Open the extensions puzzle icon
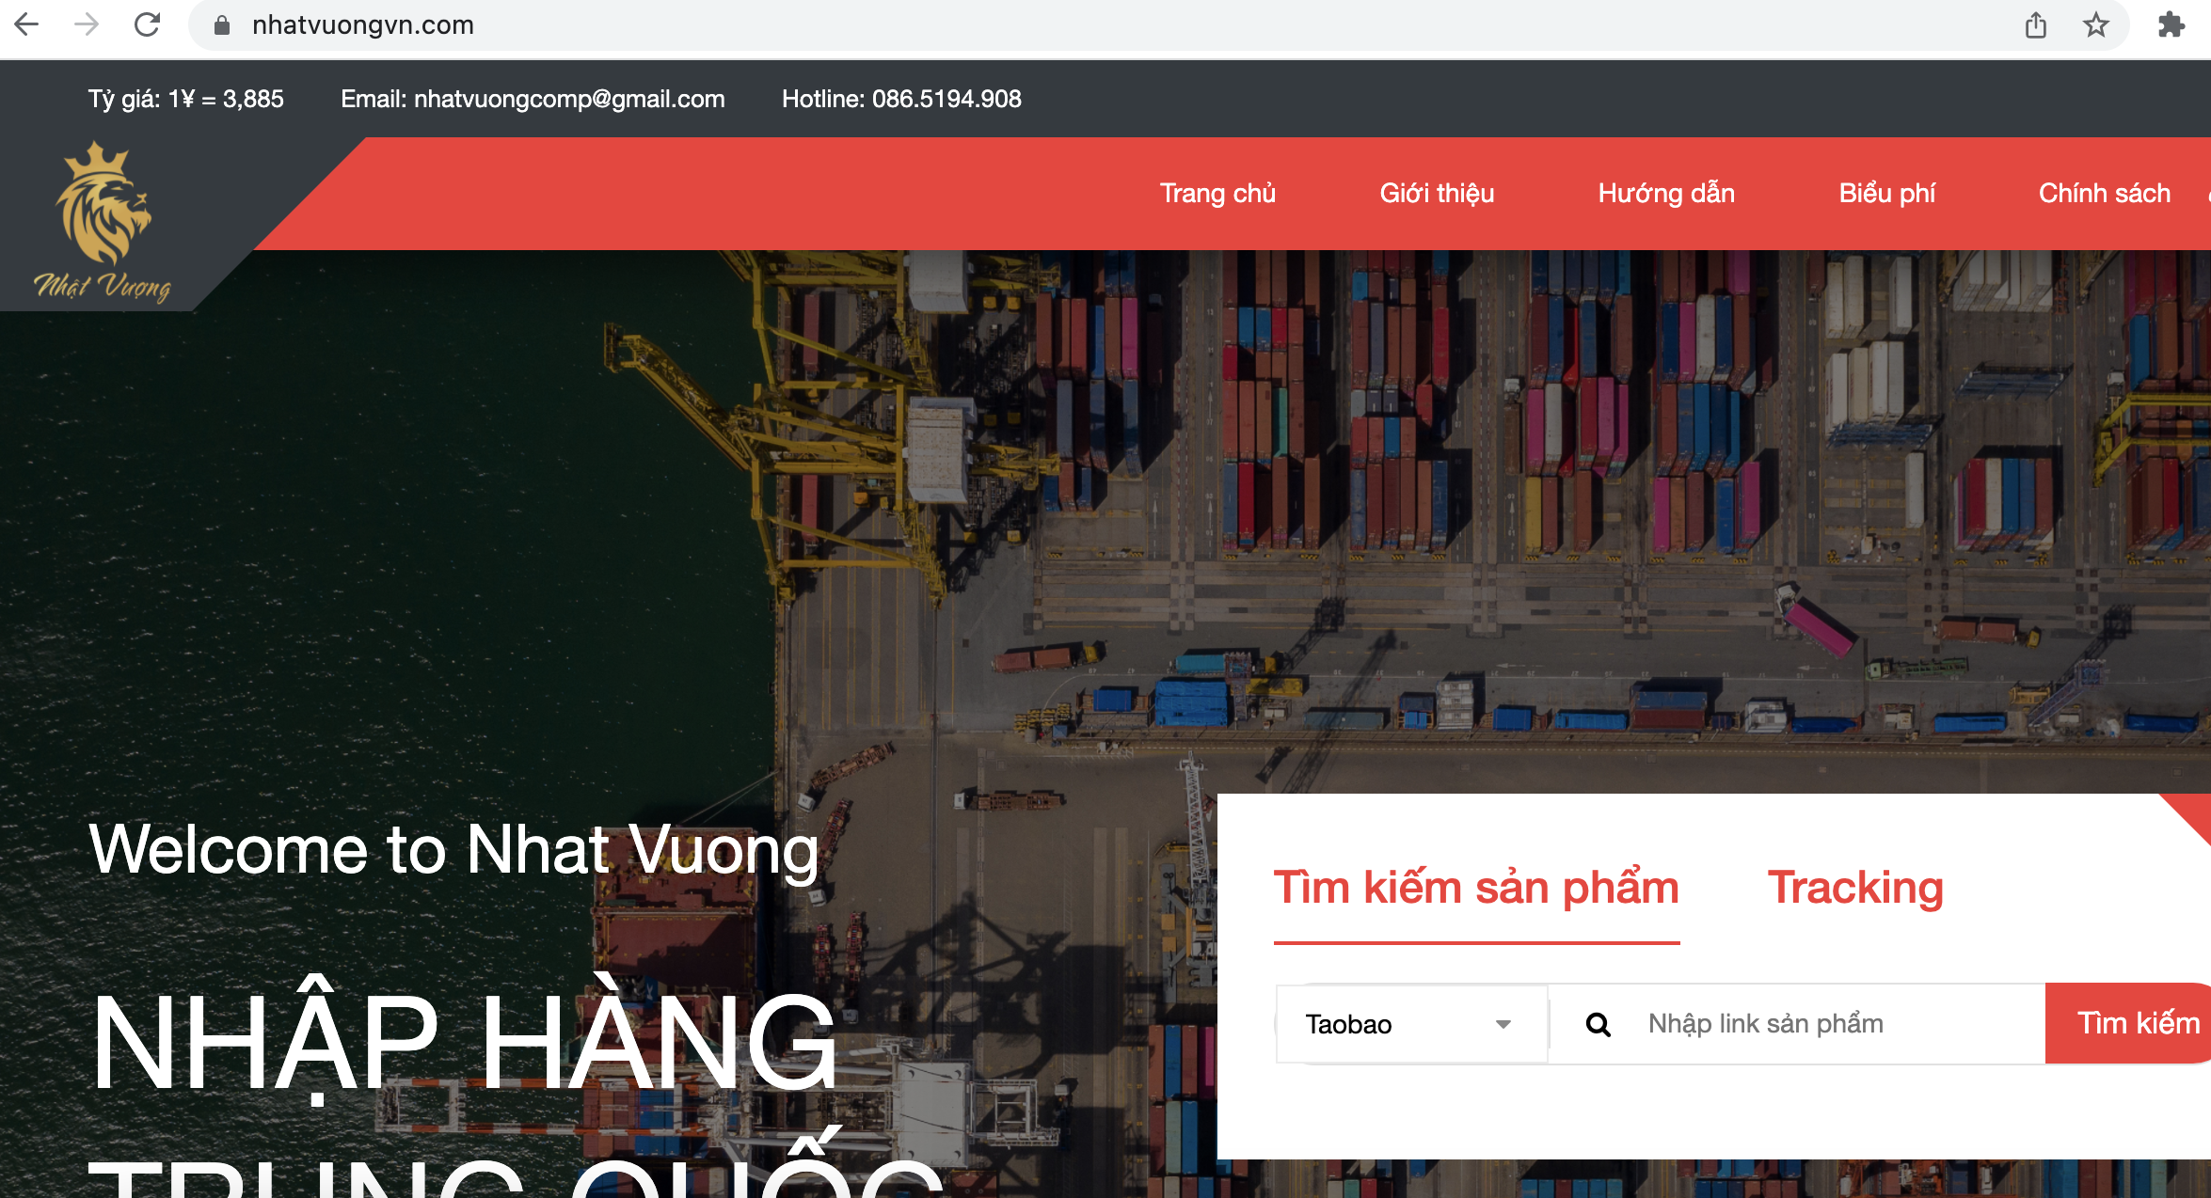2211x1198 pixels. [2171, 25]
